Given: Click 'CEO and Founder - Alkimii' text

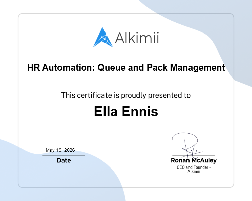Looking at the screenshot, I should pos(194,169).
